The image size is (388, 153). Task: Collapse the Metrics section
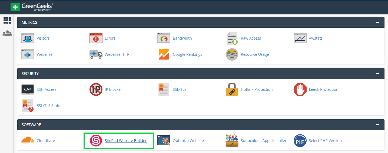tap(377, 22)
